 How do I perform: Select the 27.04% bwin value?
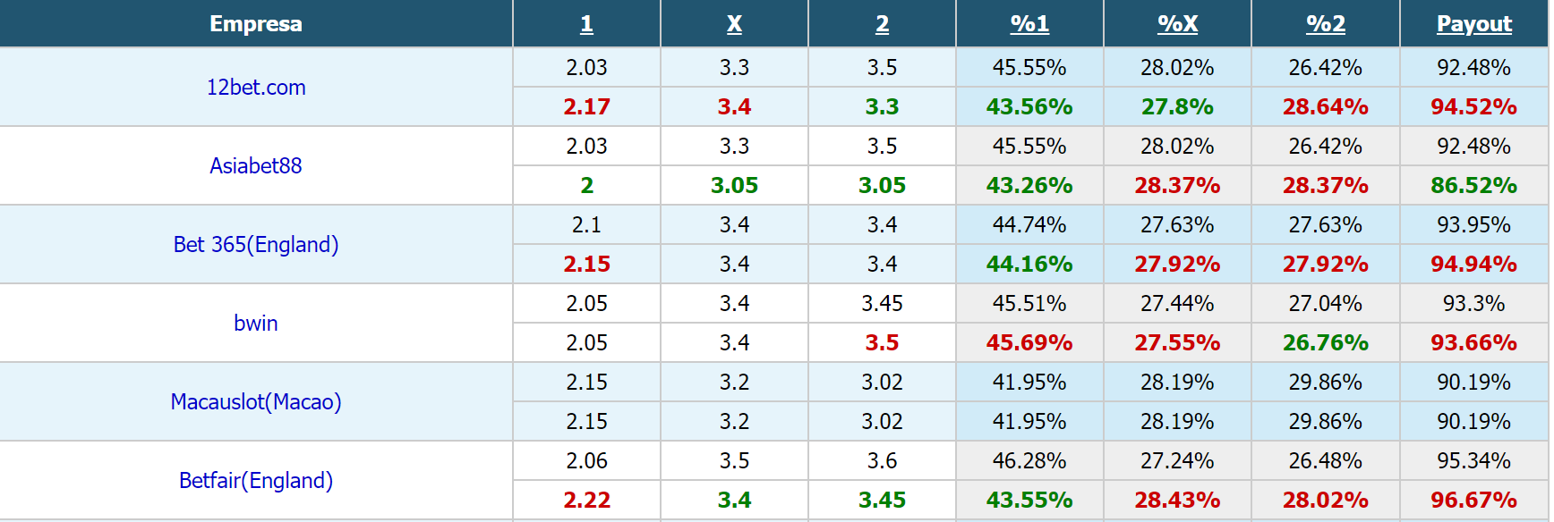click(x=1326, y=303)
